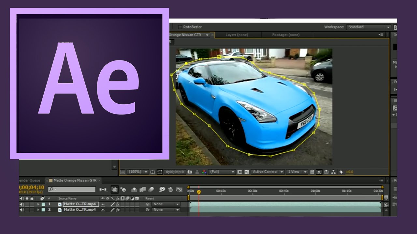Toggle mask and shape path visibility

pyautogui.click(x=160, y=172)
